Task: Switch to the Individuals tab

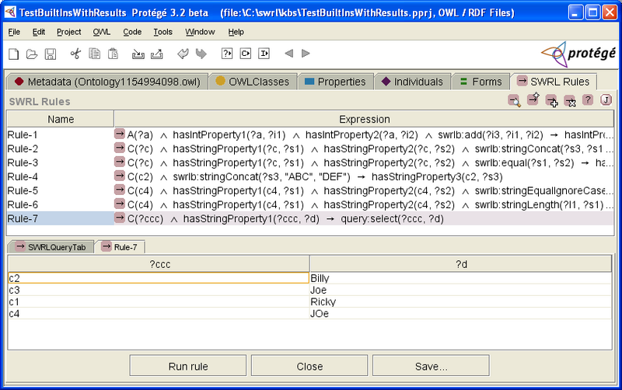Action: pyautogui.click(x=413, y=82)
